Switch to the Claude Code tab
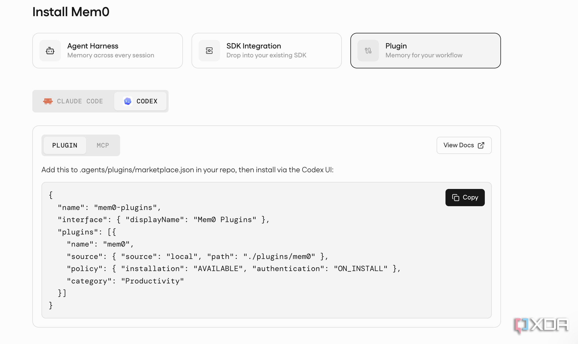 (x=73, y=101)
